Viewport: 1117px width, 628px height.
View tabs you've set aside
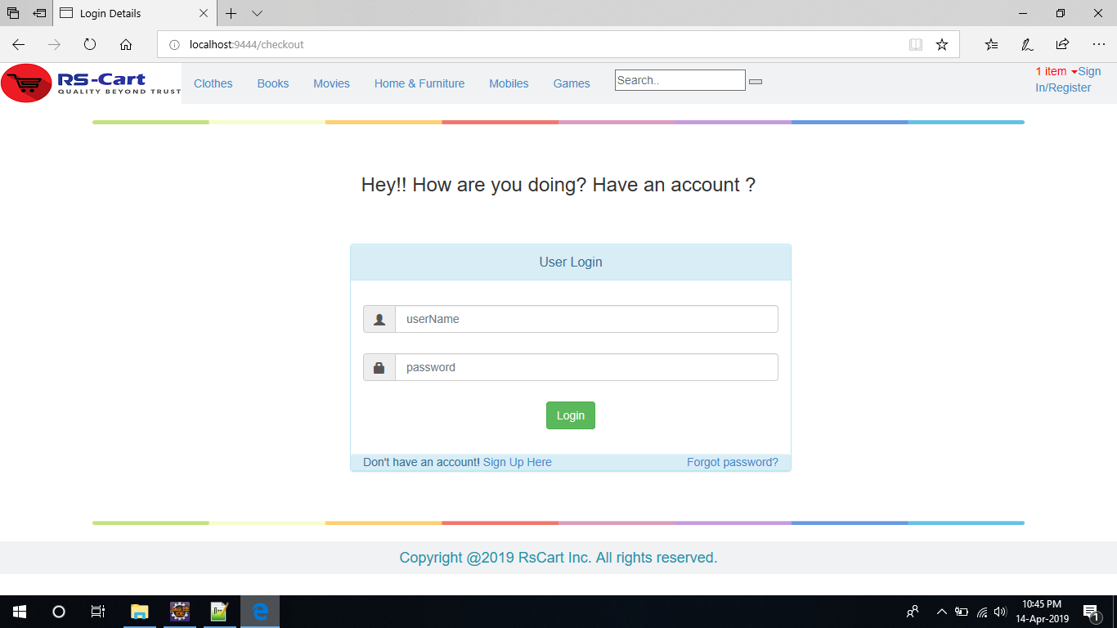13,13
